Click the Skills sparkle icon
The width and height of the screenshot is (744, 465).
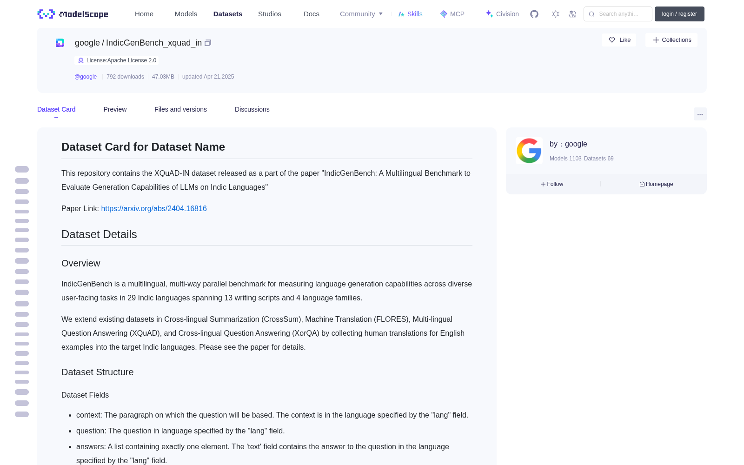pyautogui.click(x=401, y=14)
